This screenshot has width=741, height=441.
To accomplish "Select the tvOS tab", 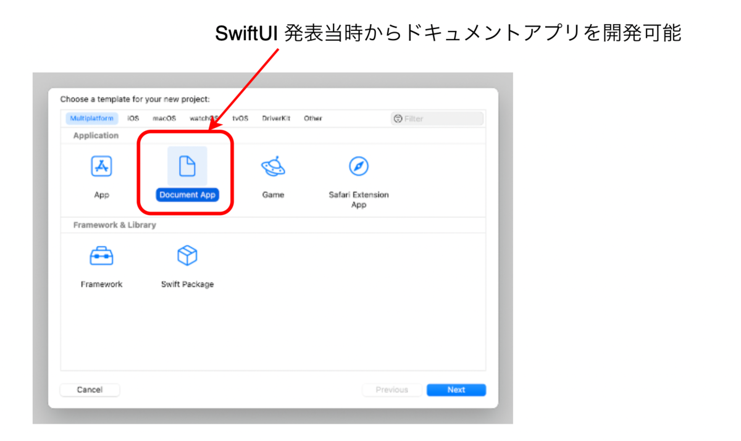I will 240,119.
